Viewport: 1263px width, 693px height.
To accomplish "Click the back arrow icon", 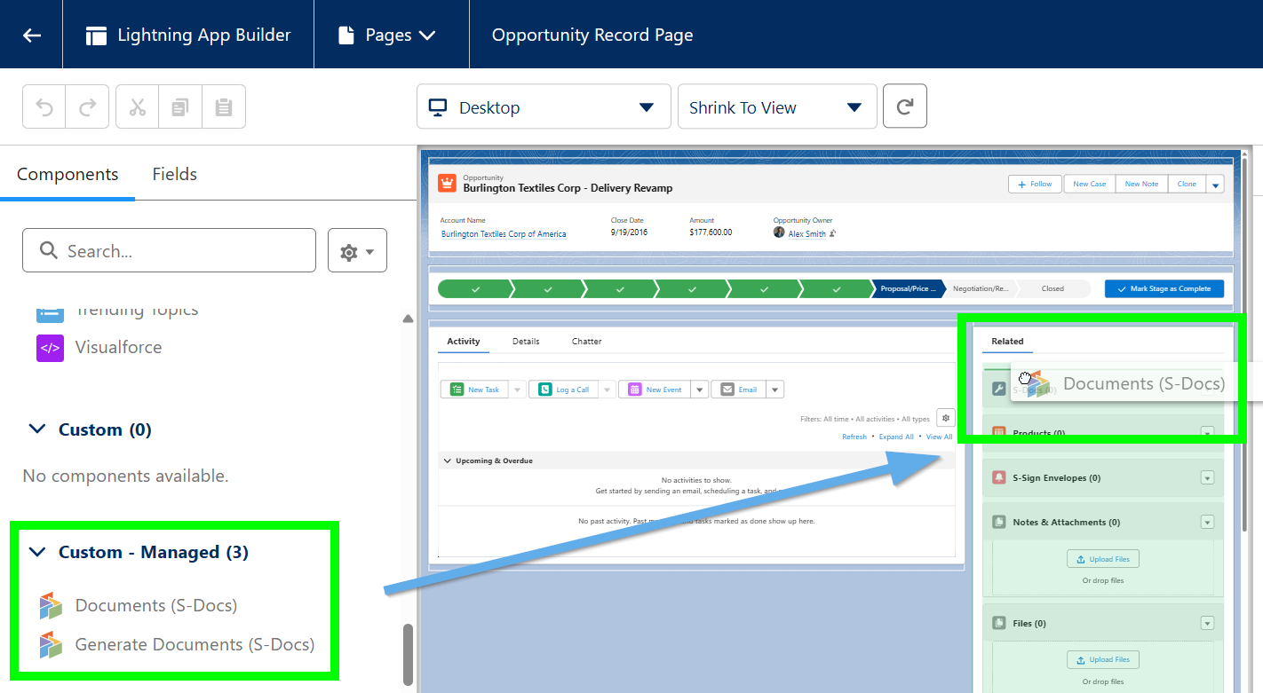I will [x=32, y=35].
